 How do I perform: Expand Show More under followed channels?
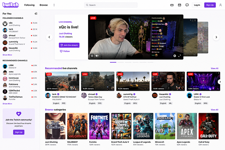7,55
